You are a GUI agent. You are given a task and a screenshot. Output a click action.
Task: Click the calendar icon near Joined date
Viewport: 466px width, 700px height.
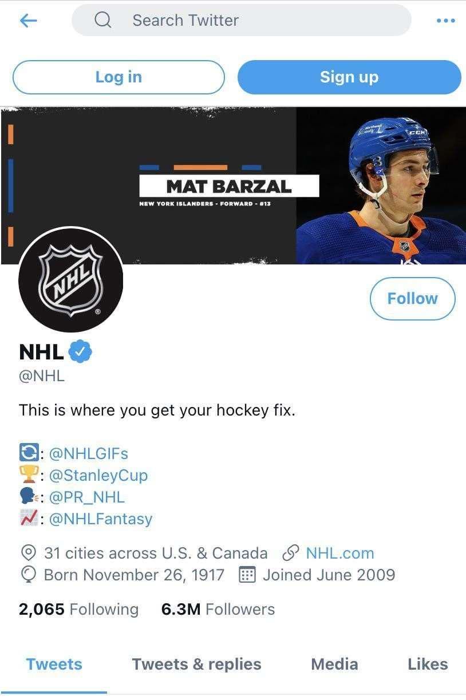coord(246,575)
